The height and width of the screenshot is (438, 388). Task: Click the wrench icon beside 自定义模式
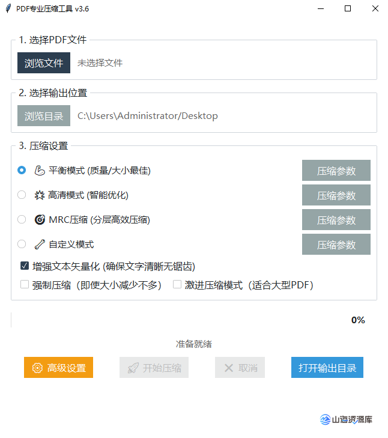(40, 245)
